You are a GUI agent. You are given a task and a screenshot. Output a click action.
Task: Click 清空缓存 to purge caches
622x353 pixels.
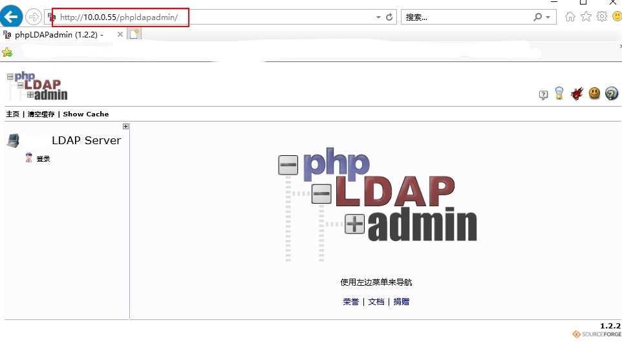tap(41, 114)
